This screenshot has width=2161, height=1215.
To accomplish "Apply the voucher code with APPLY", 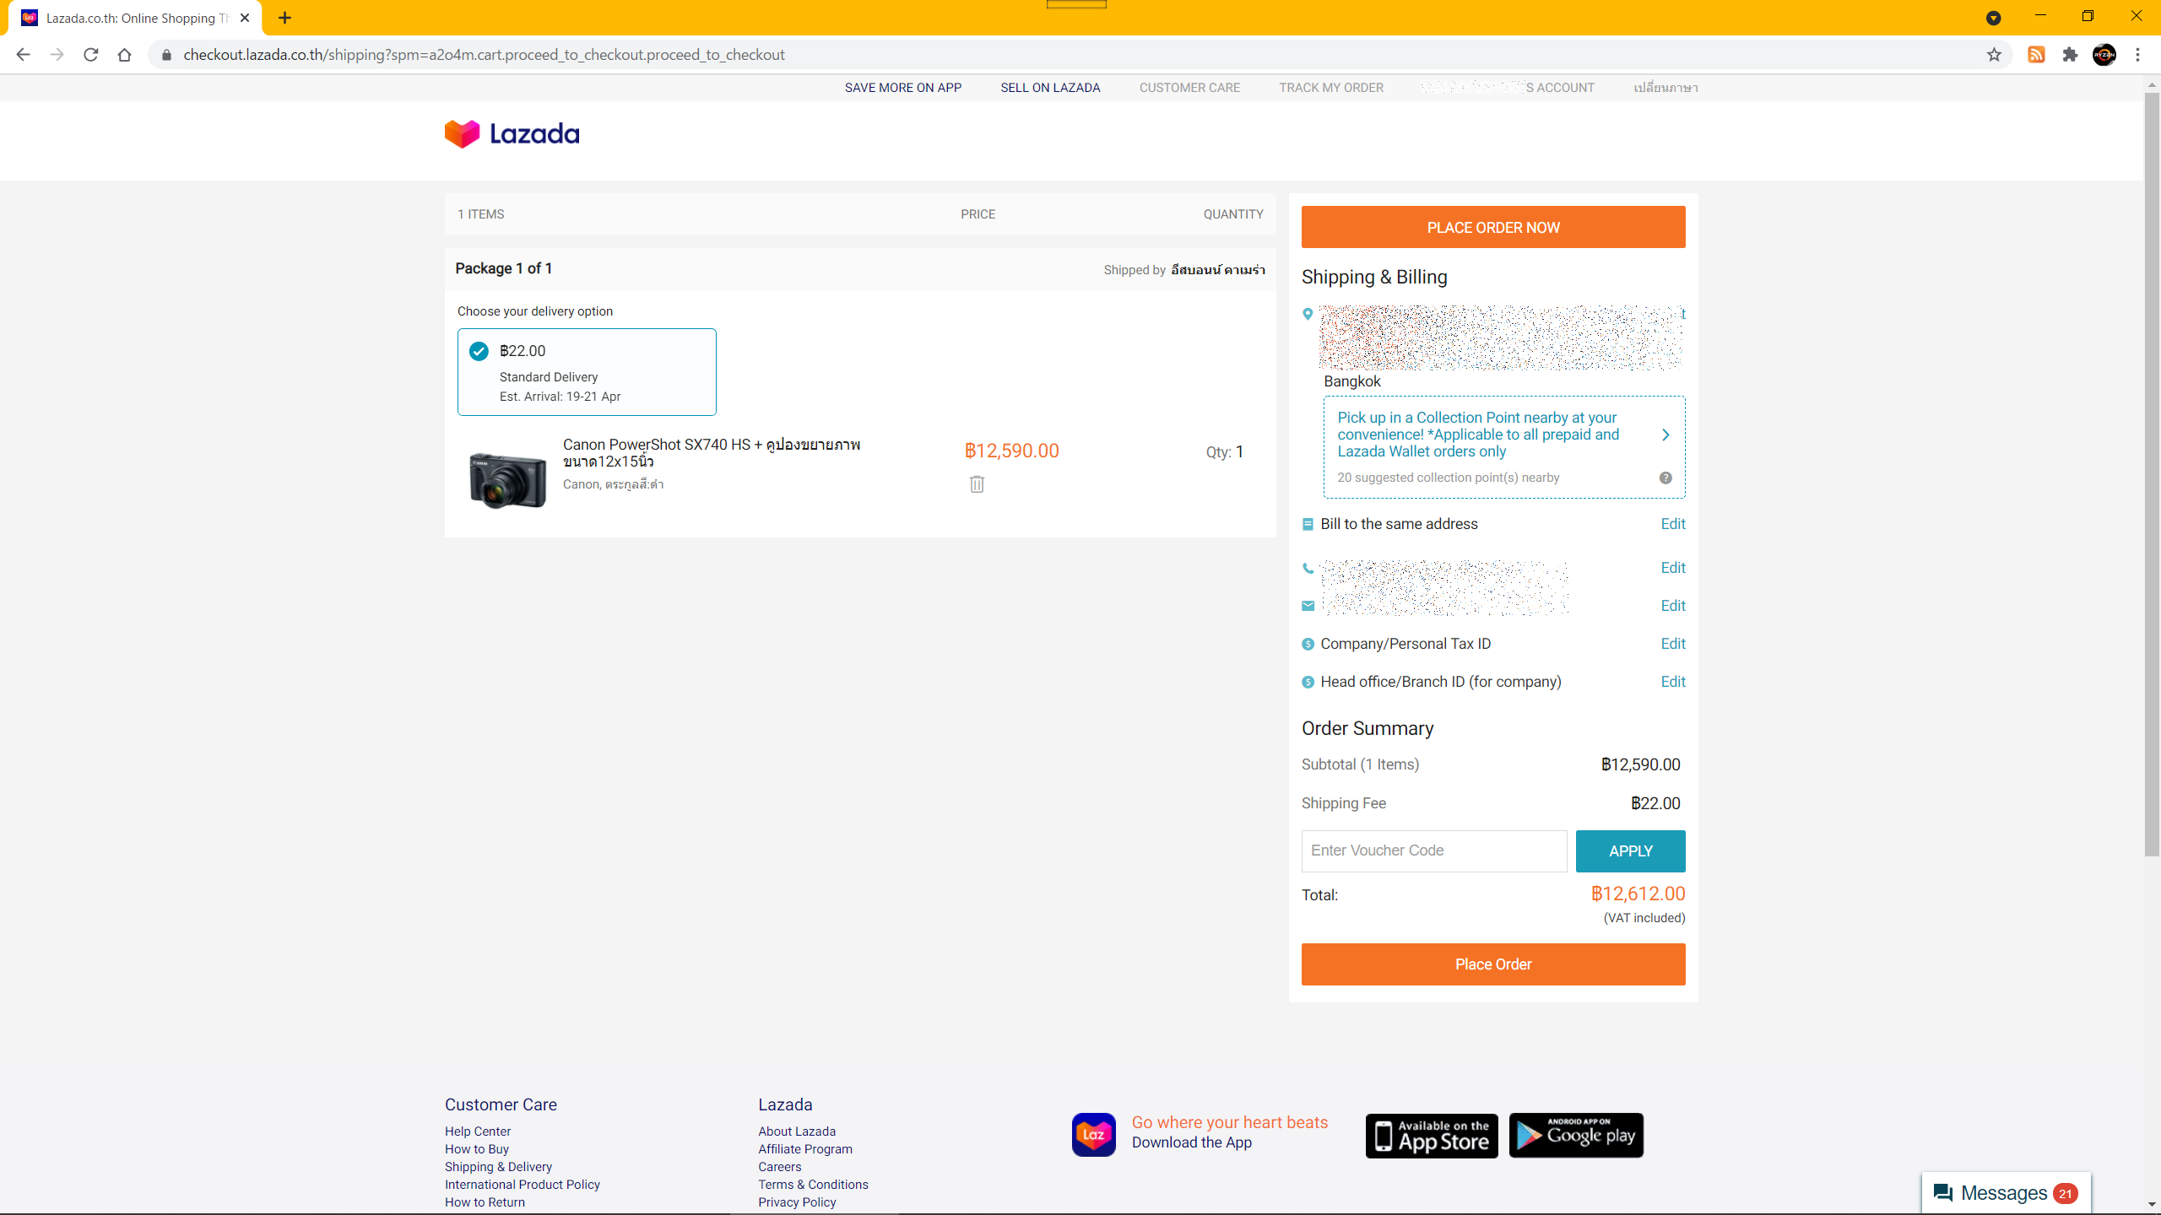I will [1630, 851].
